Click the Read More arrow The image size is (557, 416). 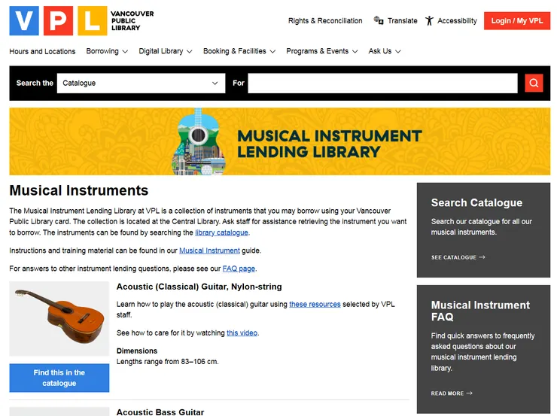(470, 393)
